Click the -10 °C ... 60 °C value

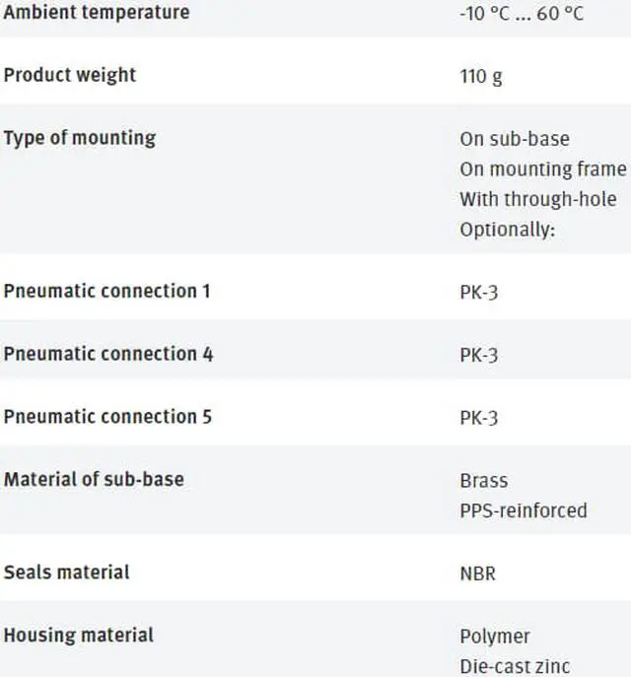522,14
